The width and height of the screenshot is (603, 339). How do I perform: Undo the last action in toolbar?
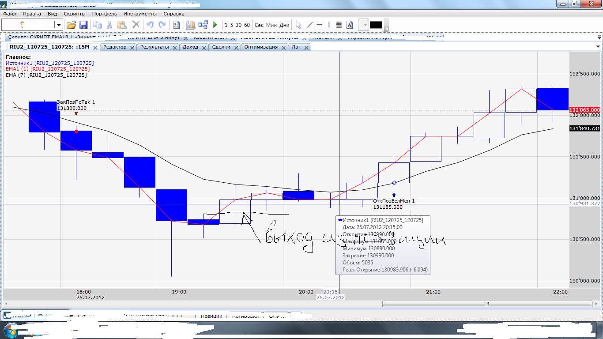click(x=150, y=25)
